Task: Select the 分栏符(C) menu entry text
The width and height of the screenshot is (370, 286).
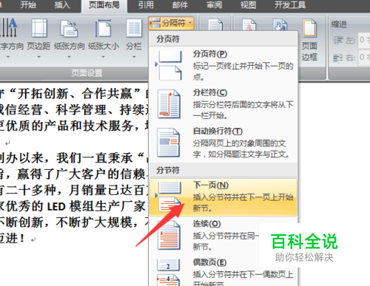Action: (x=210, y=92)
